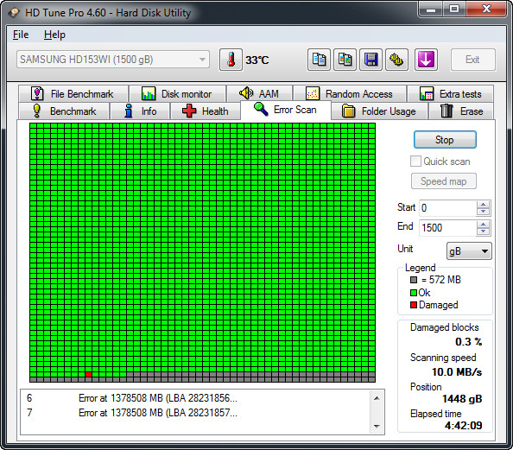Open the SAMSUNG HD153WI drive dropdown
This screenshot has width=513, height=450.
113,60
